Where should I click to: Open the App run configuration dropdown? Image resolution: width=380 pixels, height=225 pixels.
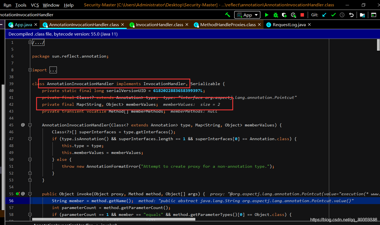pyautogui.click(x=247, y=15)
